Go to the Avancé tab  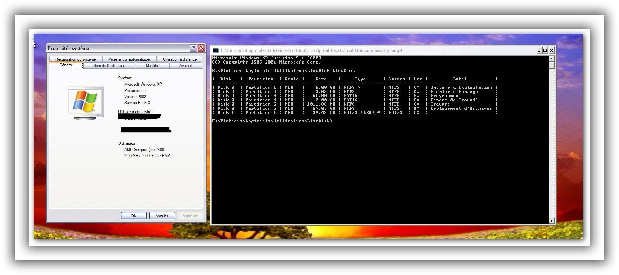click(x=186, y=66)
